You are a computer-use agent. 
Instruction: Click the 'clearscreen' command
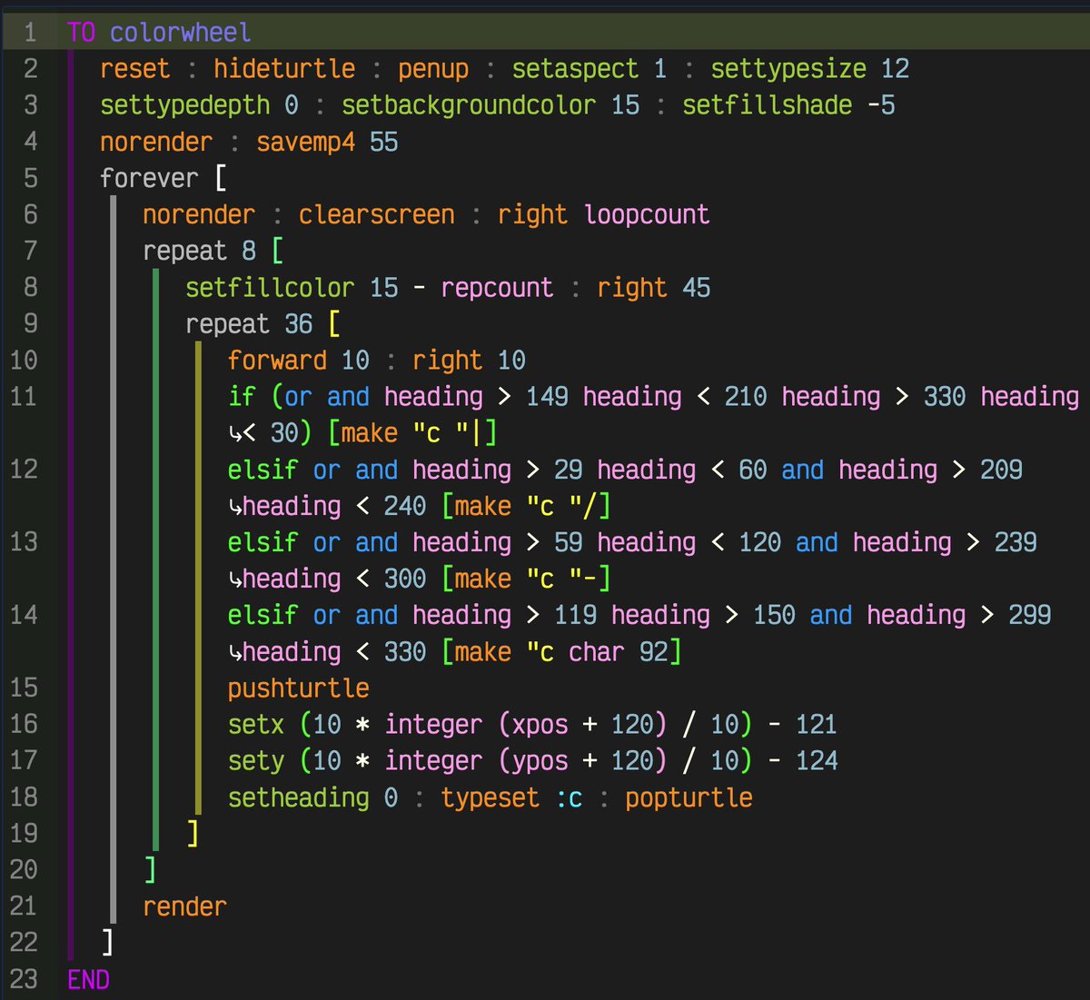tap(377, 214)
